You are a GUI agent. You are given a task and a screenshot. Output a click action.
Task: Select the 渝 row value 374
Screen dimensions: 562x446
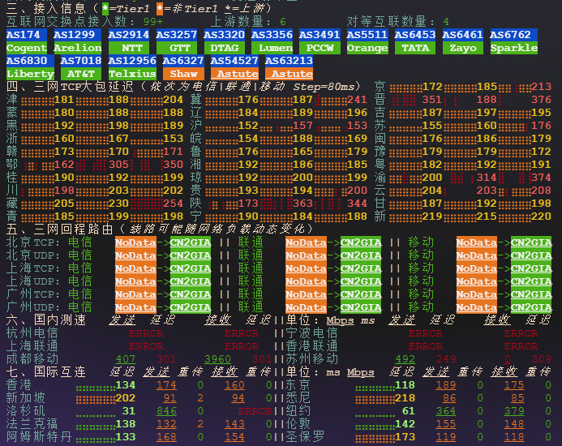[541, 177]
